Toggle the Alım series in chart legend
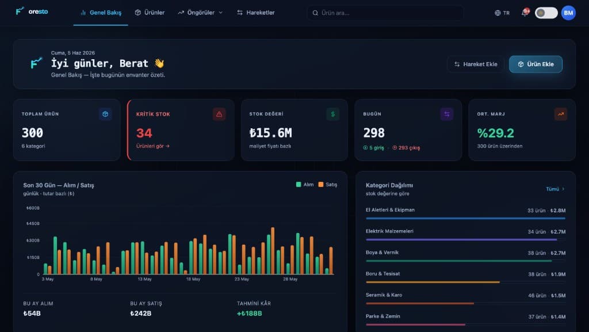The image size is (589, 332). pyautogui.click(x=305, y=184)
